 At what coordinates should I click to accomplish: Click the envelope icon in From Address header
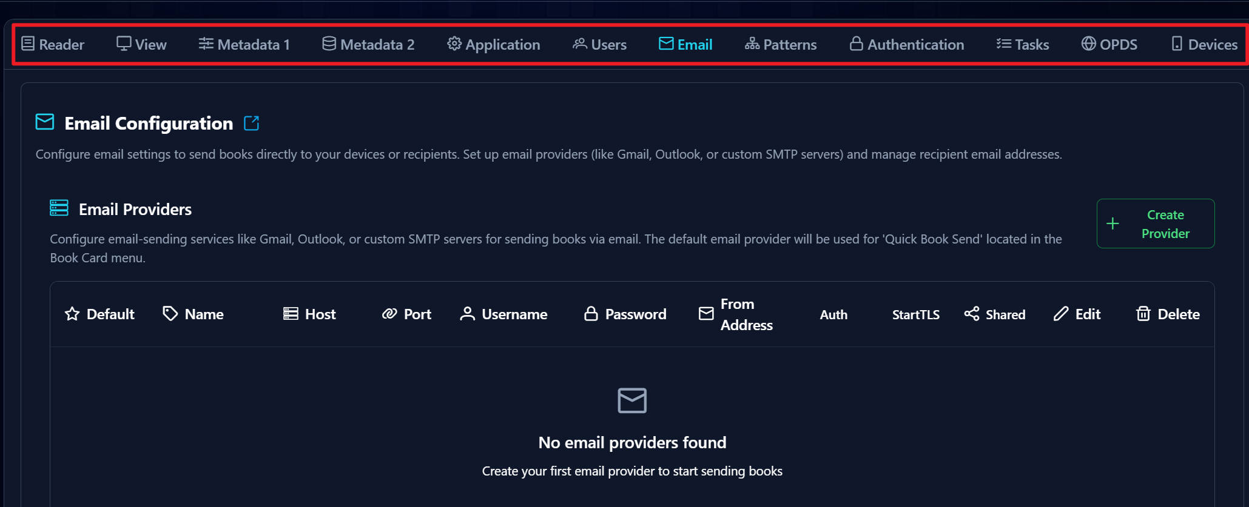pyautogui.click(x=706, y=314)
